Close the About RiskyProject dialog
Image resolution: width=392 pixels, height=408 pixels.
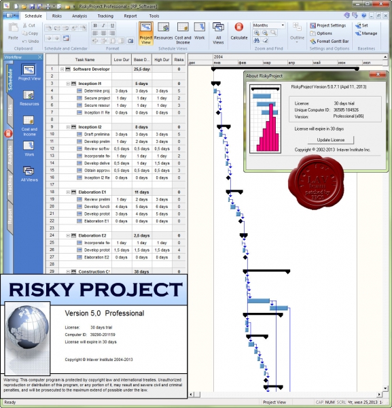click(378, 74)
